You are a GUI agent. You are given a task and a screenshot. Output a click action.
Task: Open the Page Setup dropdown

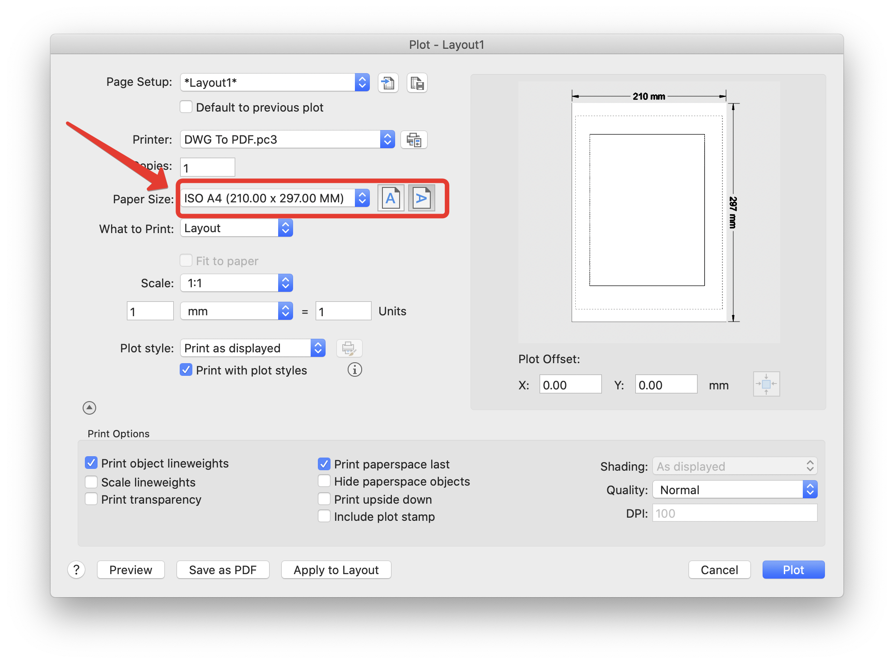pyautogui.click(x=275, y=83)
